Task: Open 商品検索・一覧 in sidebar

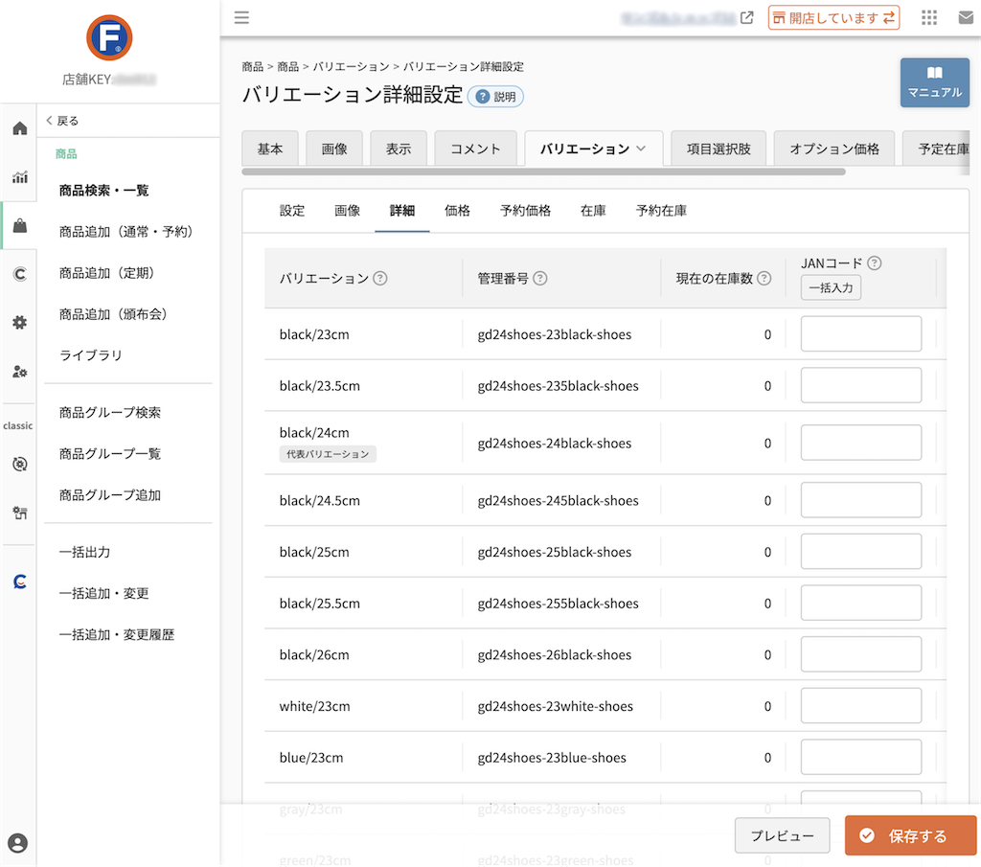Action: click(x=103, y=190)
